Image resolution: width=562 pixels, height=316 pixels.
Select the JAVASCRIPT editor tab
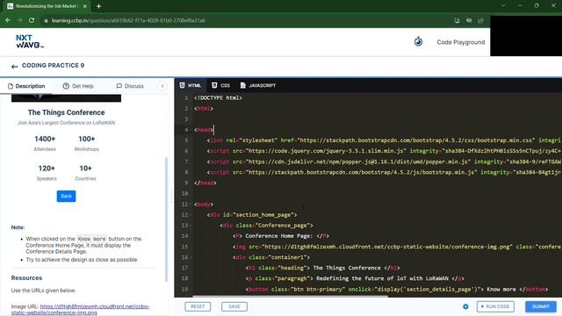[x=258, y=85]
